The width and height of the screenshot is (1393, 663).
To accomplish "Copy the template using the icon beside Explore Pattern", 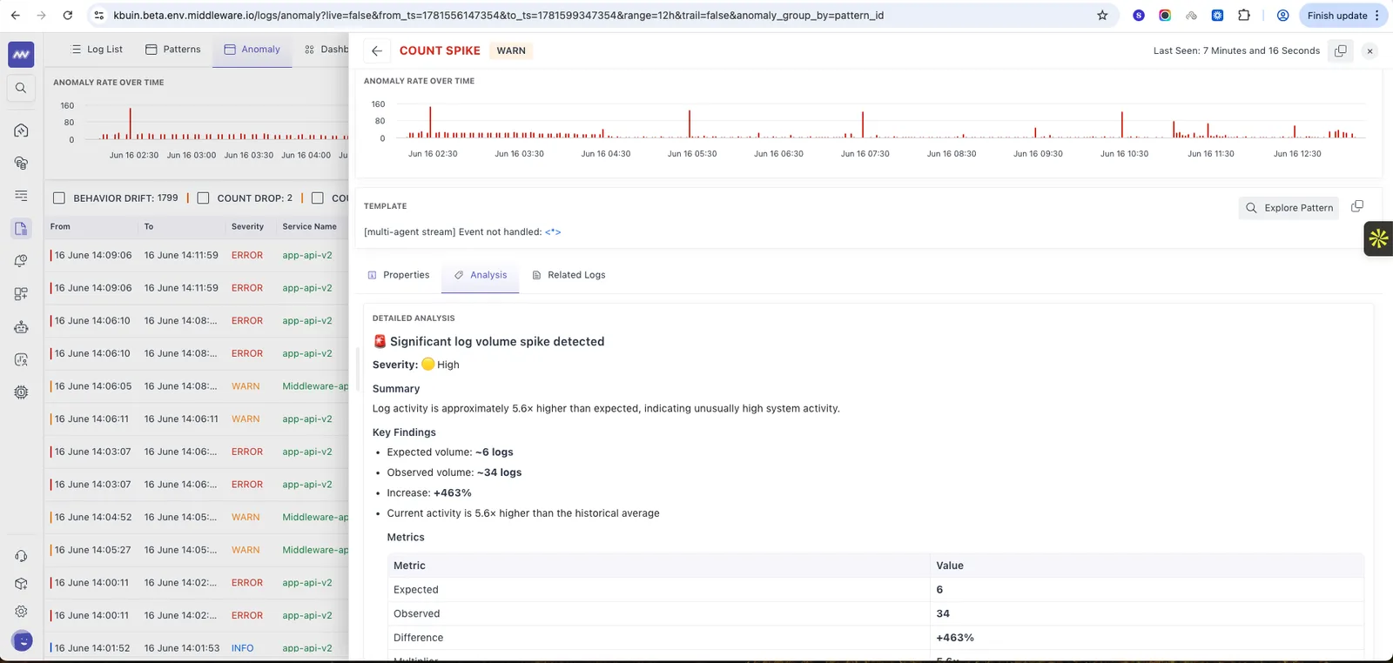I will (x=1356, y=206).
